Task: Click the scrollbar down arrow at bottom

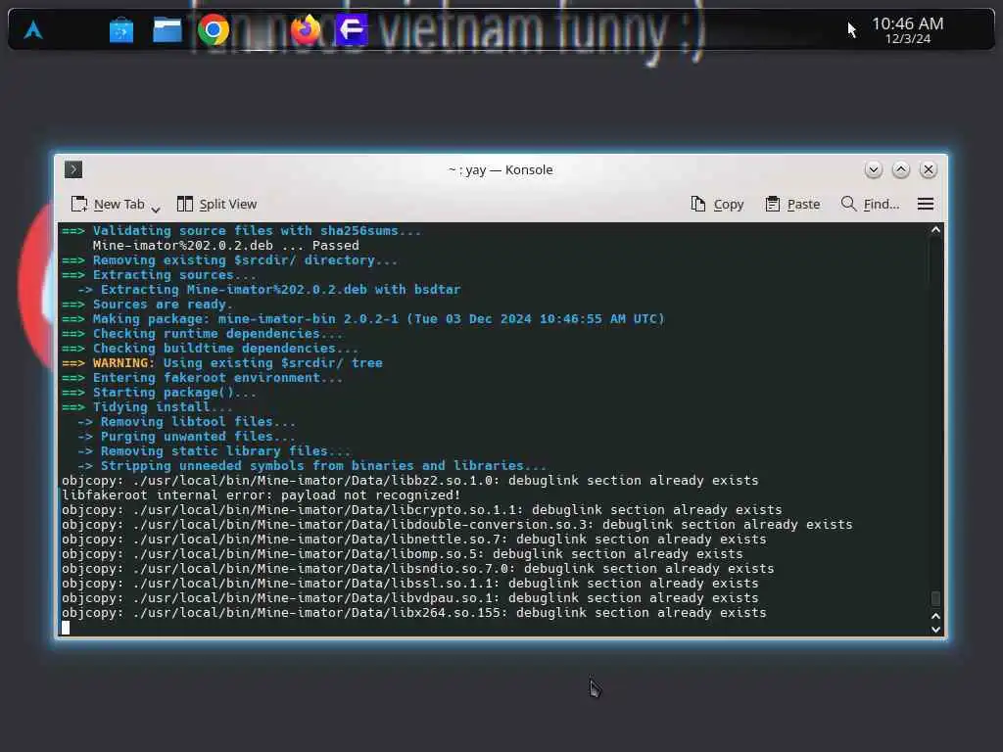Action: 935,630
